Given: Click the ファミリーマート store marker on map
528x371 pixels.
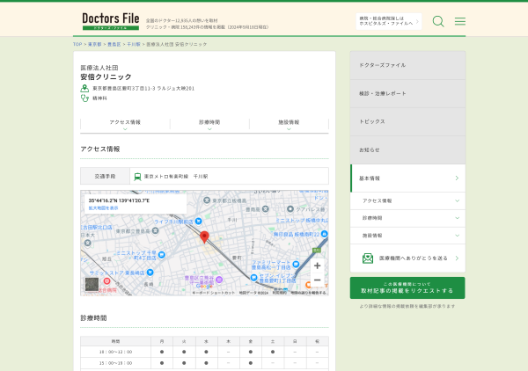Looking at the screenshot, I should (296, 264).
